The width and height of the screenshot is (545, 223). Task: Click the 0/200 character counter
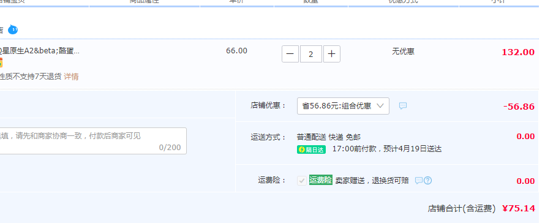[x=170, y=148]
